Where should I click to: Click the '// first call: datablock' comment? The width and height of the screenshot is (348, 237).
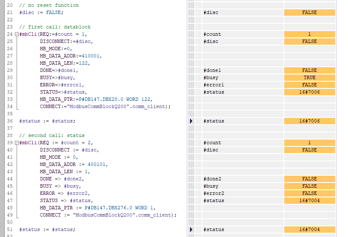click(55, 27)
